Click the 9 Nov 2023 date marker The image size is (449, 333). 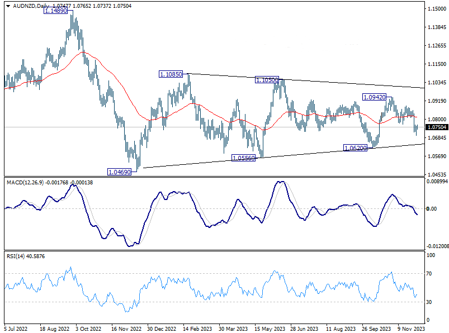click(410, 329)
